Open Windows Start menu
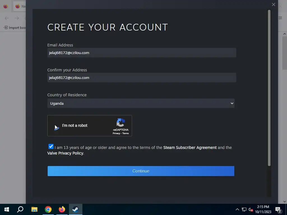 pos(7,209)
